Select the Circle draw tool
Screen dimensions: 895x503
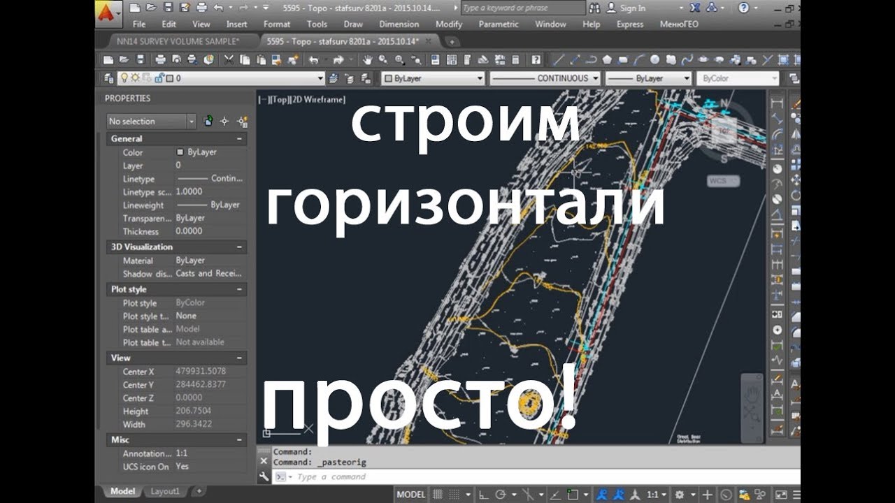coord(655,60)
